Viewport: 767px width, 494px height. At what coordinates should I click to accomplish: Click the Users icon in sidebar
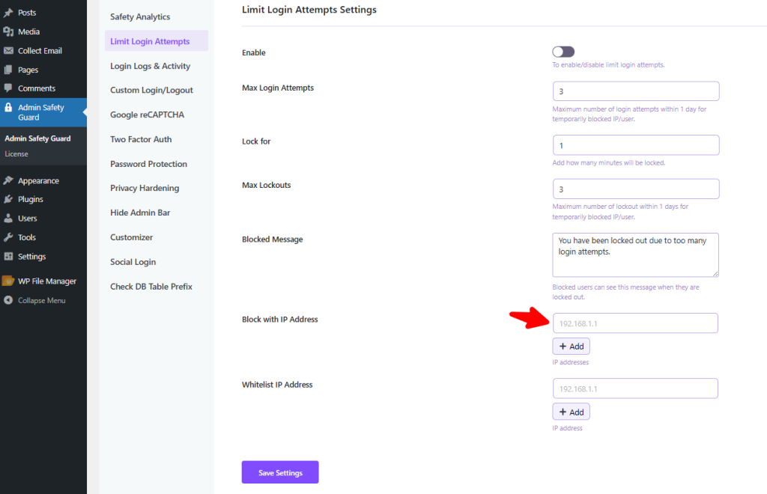click(8, 219)
